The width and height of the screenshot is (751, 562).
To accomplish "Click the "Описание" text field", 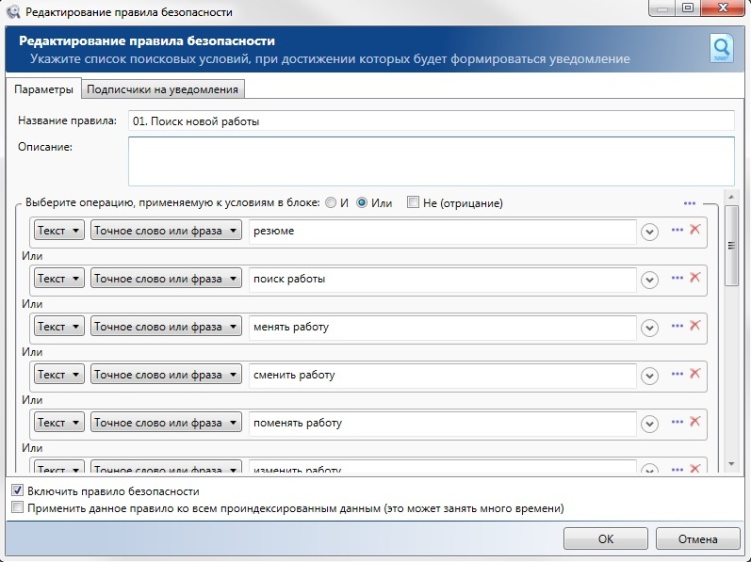I will [431, 161].
